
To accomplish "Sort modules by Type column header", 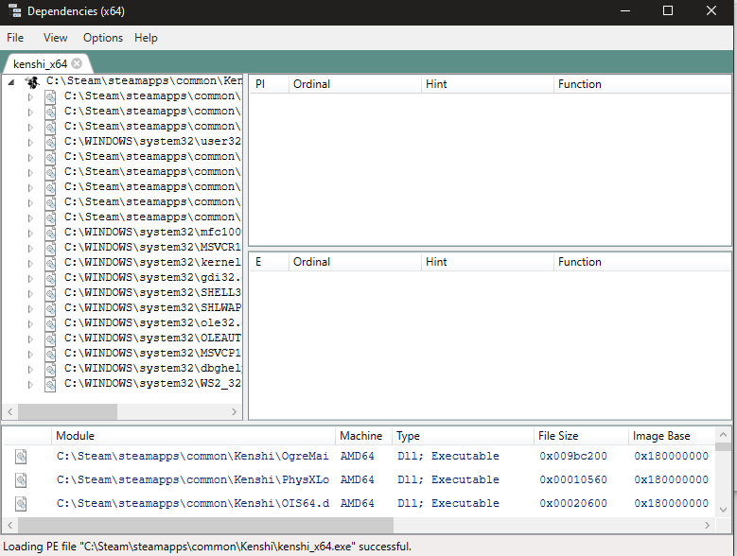I will (x=463, y=436).
